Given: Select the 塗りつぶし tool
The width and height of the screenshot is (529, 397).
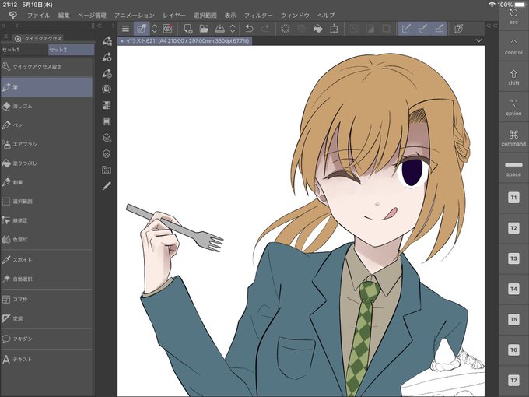Looking at the screenshot, I should [x=47, y=163].
